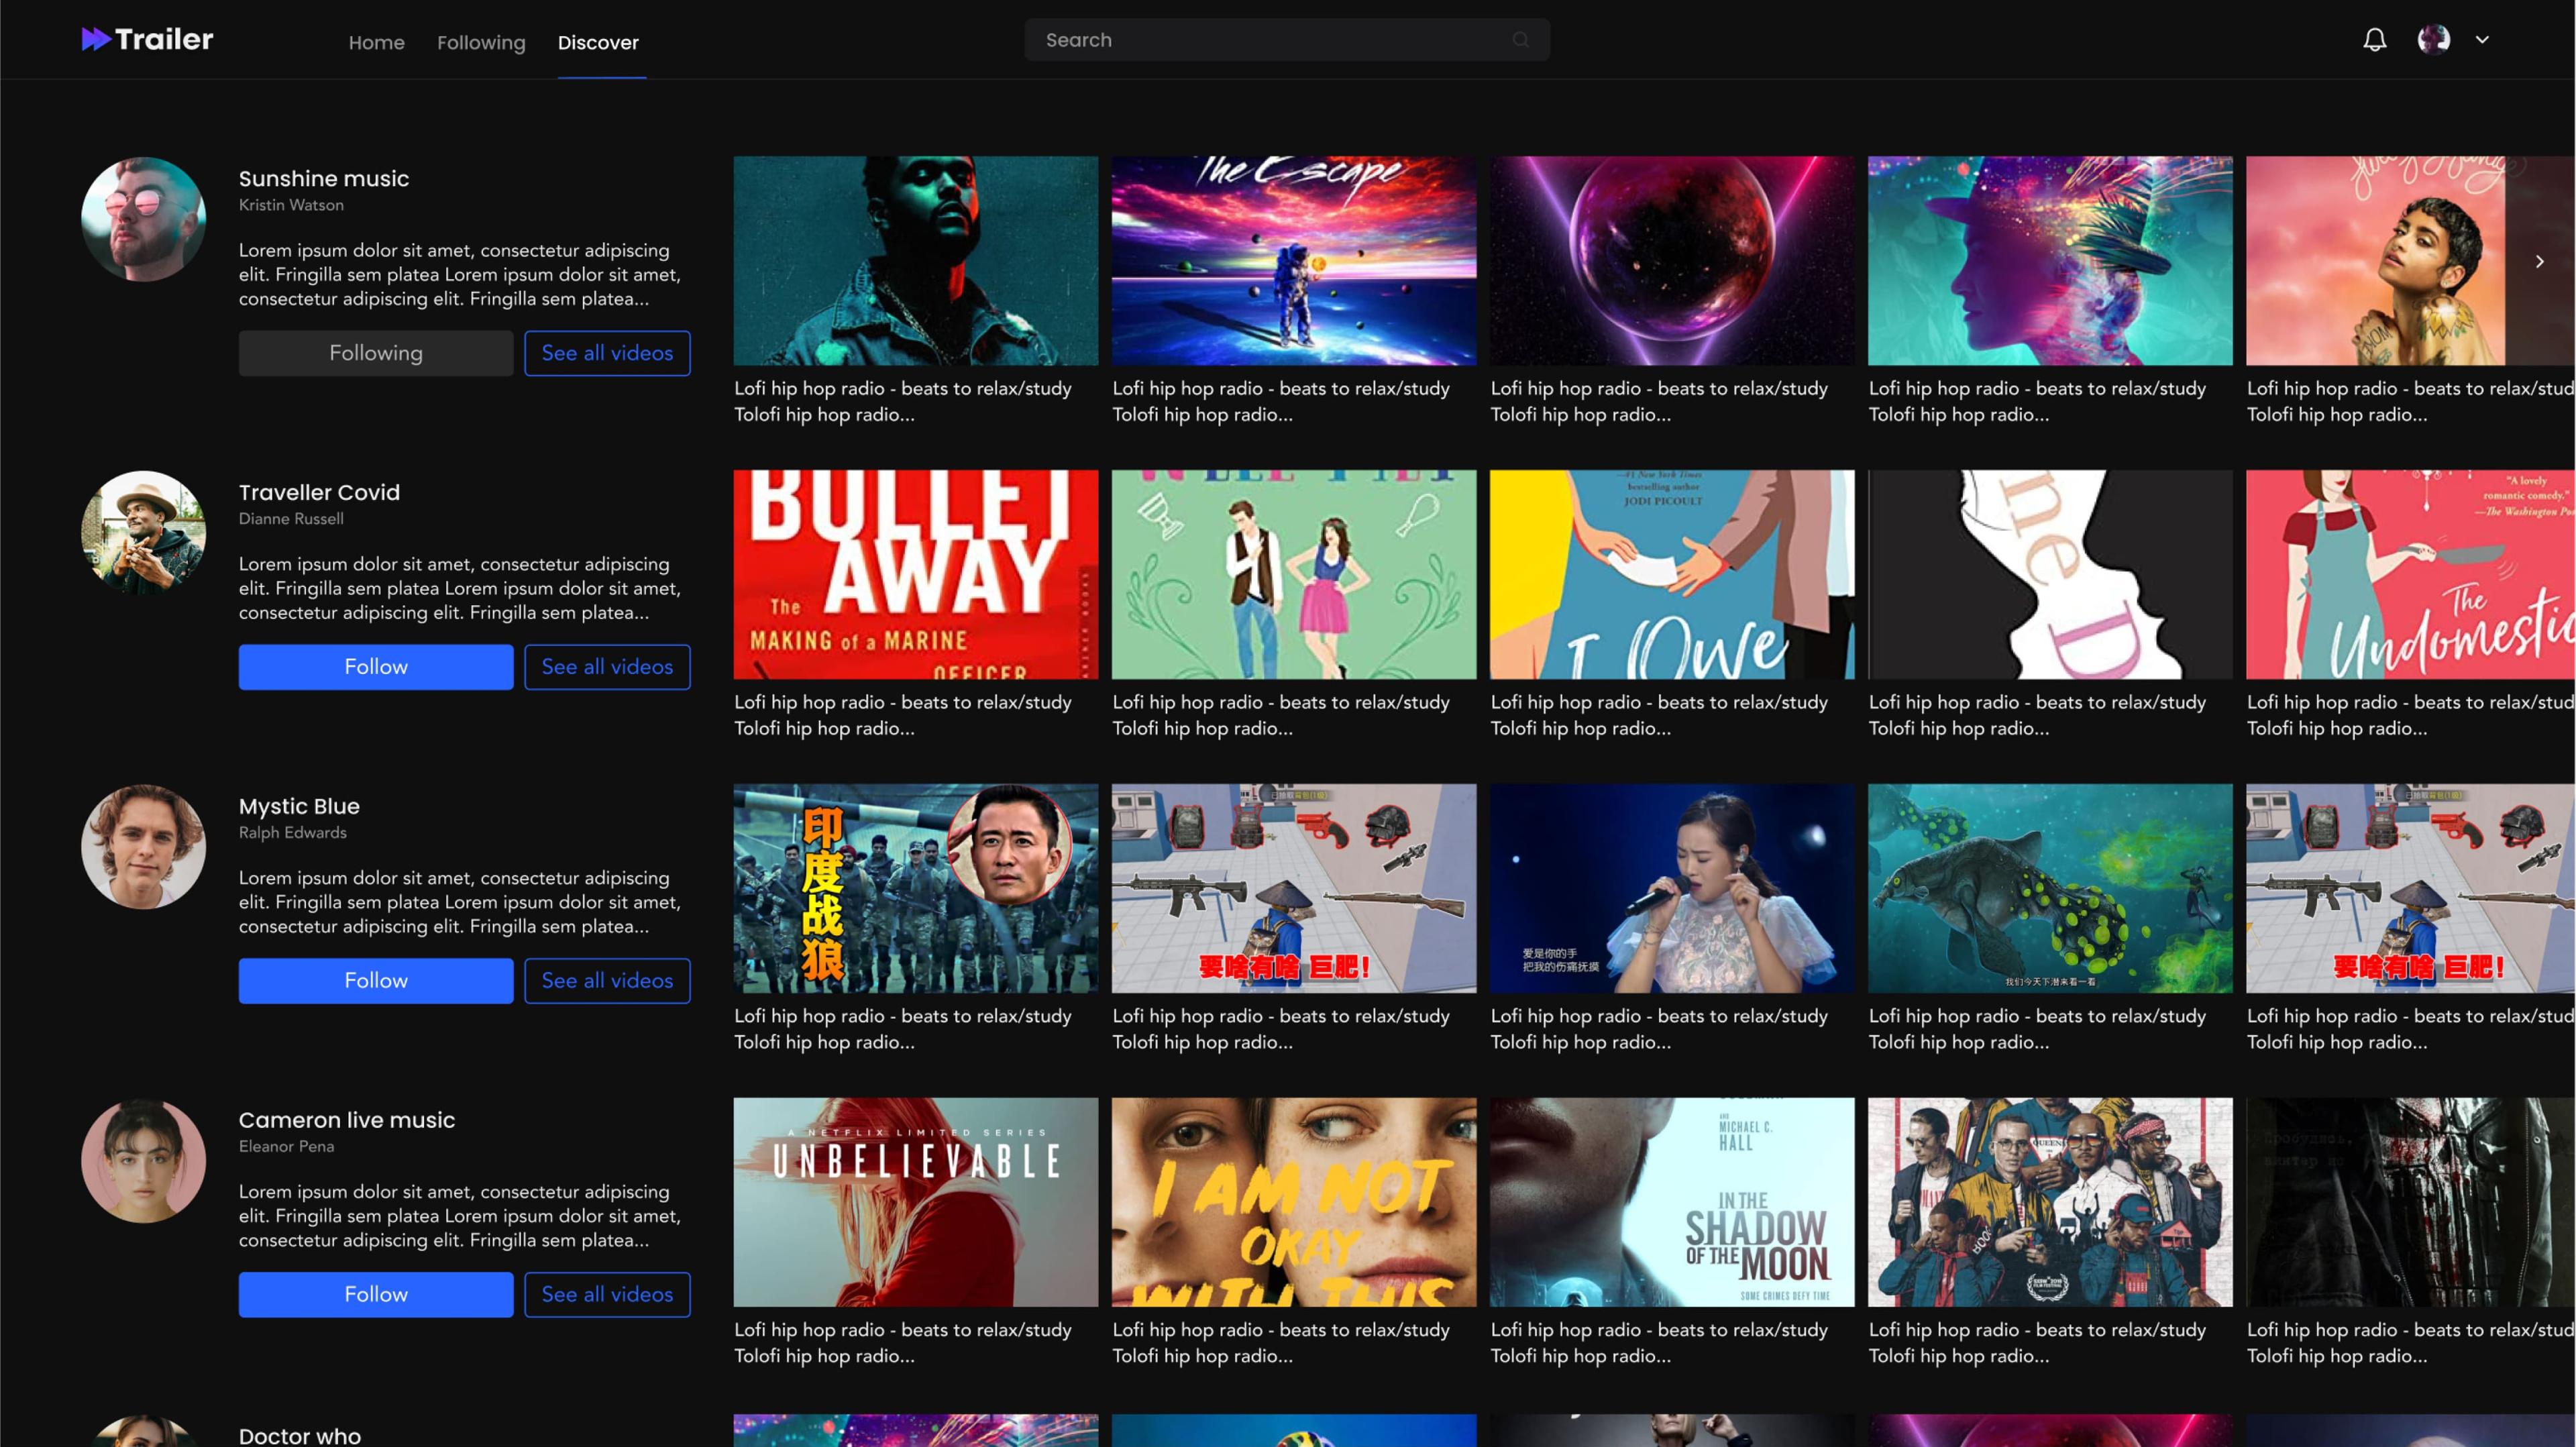Screen dimensions: 2576x1447
Task: Open the black white silhouette cover video
Action: click(2050, 575)
